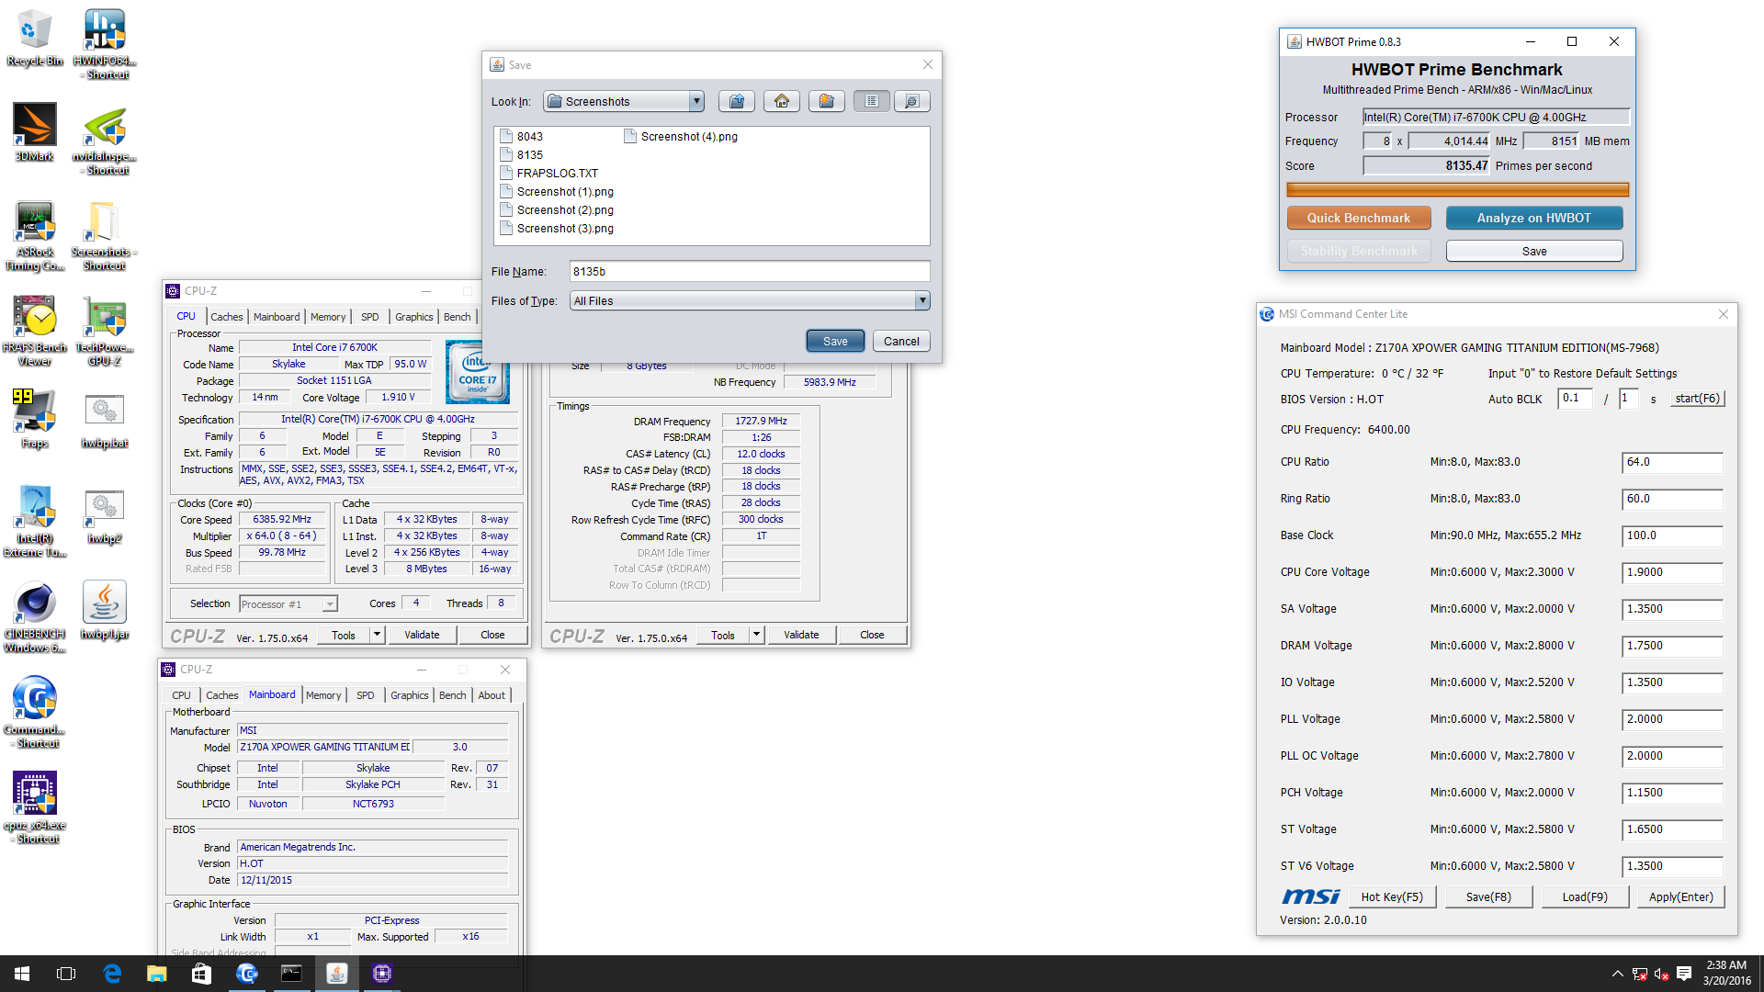This screenshot has height=992, width=1764.
Task: Go up one level in Save dialog
Action: pyautogui.click(x=737, y=101)
